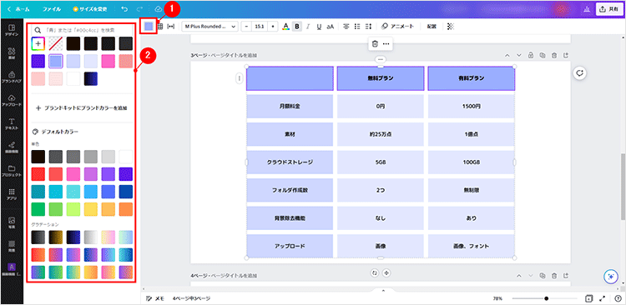Open the ファイル menu
Image resolution: width=626 pixels, height=305 pixels.
click(52, 9)
